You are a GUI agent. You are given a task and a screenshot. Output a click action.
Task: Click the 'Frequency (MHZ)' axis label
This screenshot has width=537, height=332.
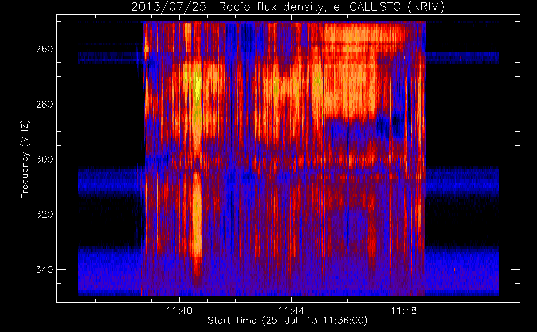click(25, 159)
